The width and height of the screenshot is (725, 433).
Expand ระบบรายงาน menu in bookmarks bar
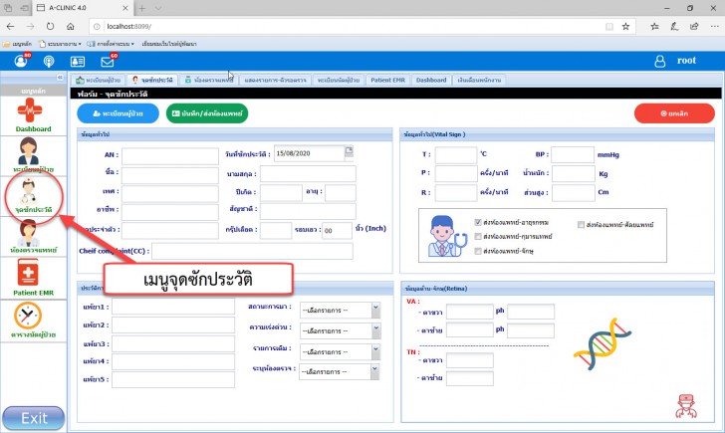60,44
